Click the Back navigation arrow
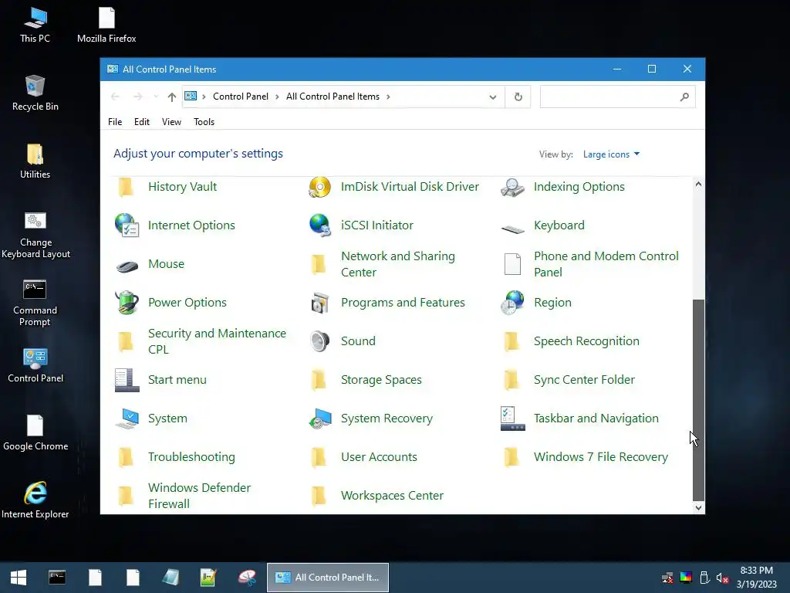Viewport: 790px width, 593px height. (116, 97)
